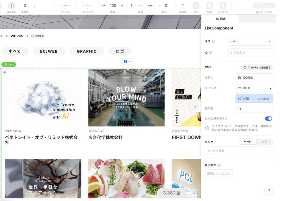The image size is (281, 201).
Task: Select the URL link type tab
Action: click(x=264, y=142)
